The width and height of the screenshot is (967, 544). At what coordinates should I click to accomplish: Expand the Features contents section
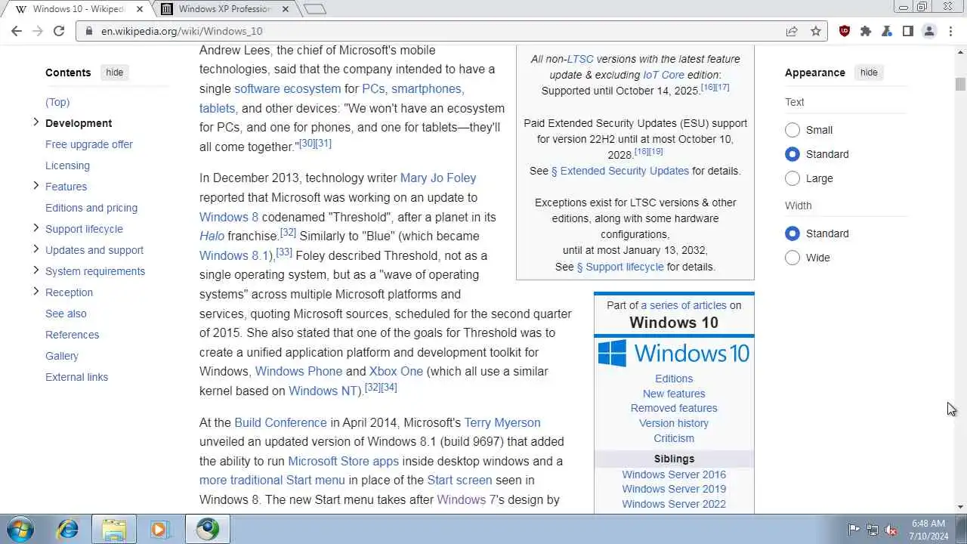(36, 186)
